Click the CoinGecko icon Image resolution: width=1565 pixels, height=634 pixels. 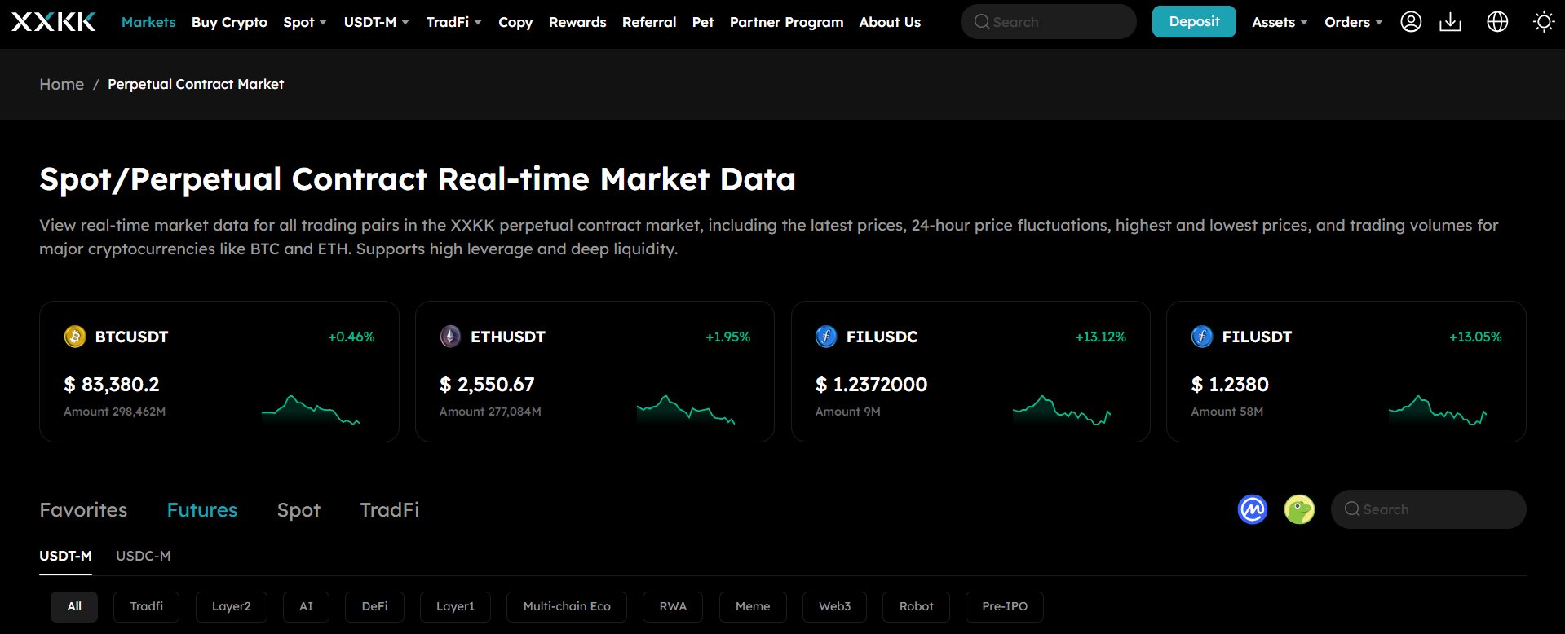(x=1299, y=509)
